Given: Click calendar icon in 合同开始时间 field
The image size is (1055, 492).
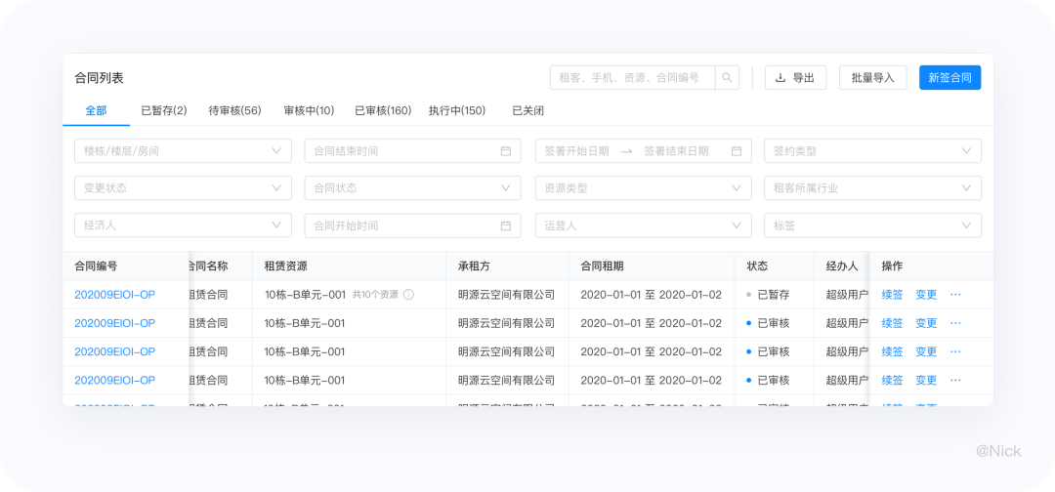Looking at the screenshot, I should (506, 225).
